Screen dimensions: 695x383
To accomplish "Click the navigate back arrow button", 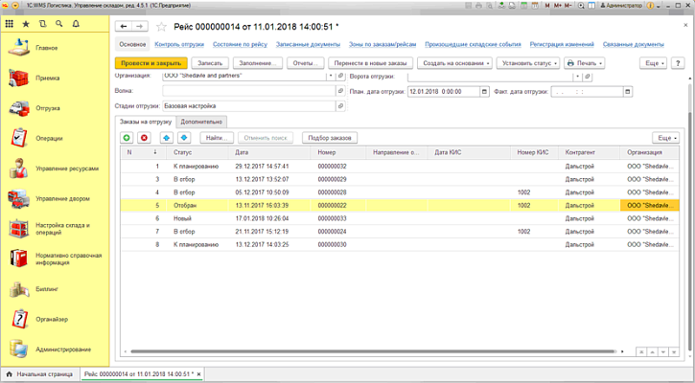I will (x=123, y=26).
